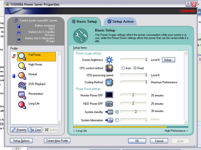Click the DVD Playback disc icon
Image resolution: width=201 pixels, height=150 pixels.
[22, 85]
